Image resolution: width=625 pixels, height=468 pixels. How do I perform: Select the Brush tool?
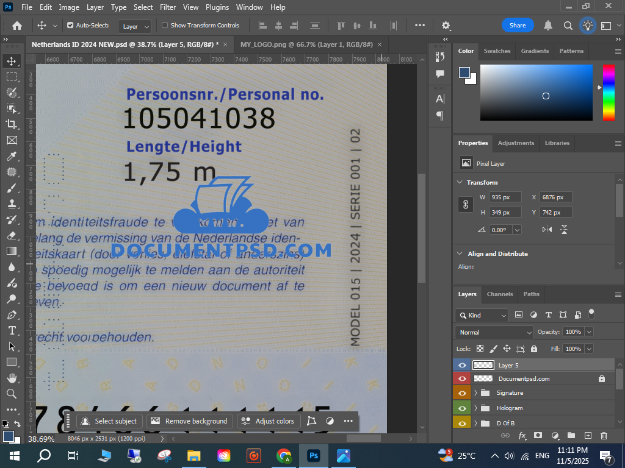coord(12,188)
